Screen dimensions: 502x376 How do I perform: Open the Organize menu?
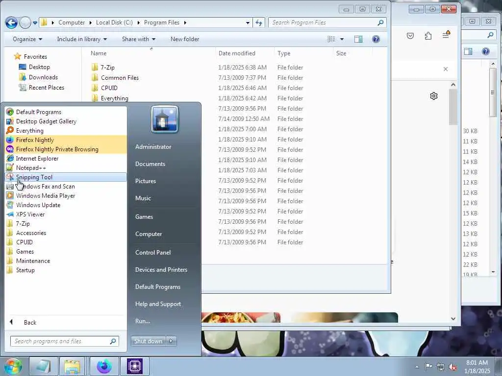27,39
